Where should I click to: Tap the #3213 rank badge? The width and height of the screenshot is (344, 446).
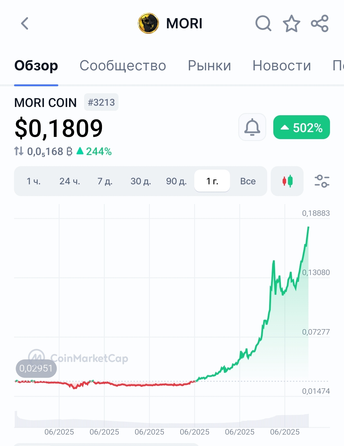coord(101,102)
